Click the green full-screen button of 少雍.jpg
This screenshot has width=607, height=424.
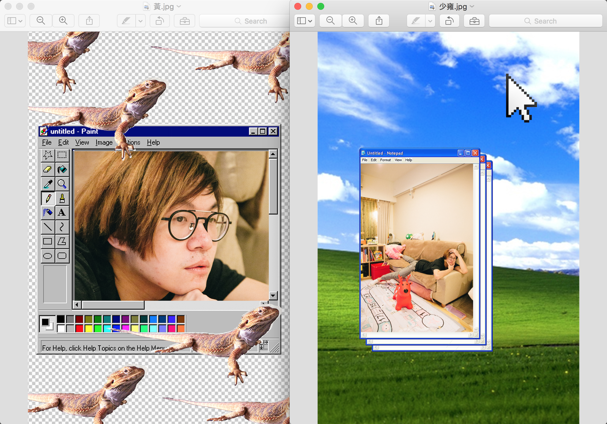[x=321, y=6]
